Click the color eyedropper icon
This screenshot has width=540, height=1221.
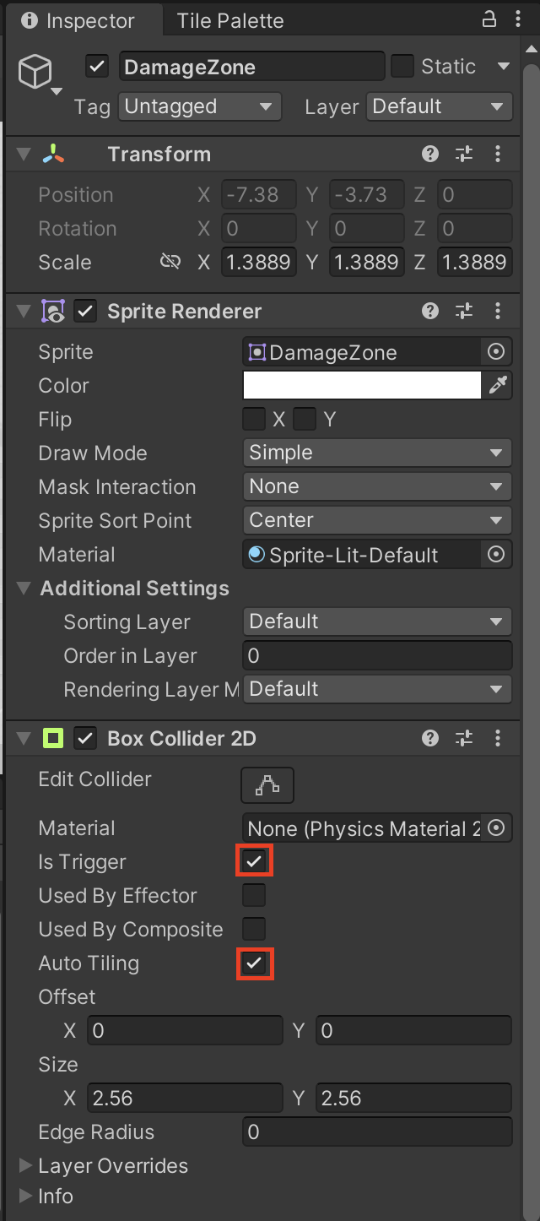coord(498,386)
